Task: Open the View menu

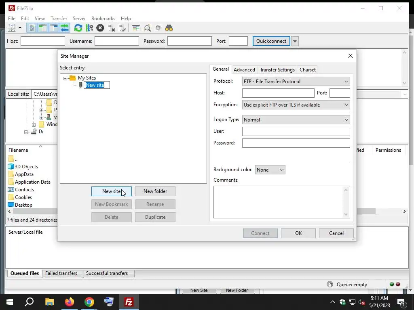Action: pos(40,19)
